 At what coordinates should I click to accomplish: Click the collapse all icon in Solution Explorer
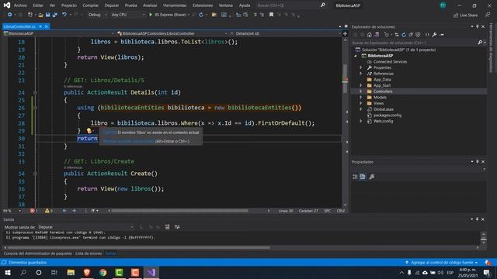click(x=411, y=34)
